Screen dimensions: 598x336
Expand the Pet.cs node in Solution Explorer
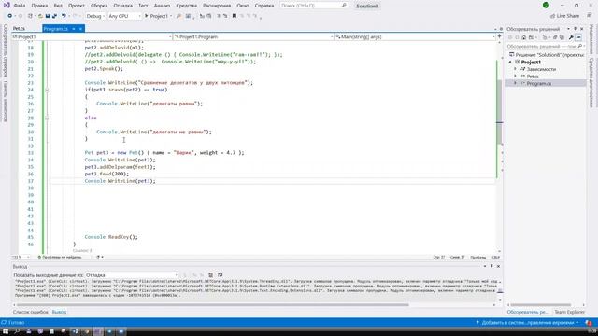tap(516, 77)
